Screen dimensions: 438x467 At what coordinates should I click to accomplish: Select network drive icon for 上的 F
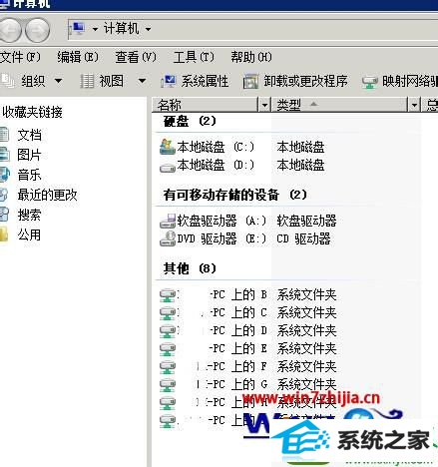168,366
